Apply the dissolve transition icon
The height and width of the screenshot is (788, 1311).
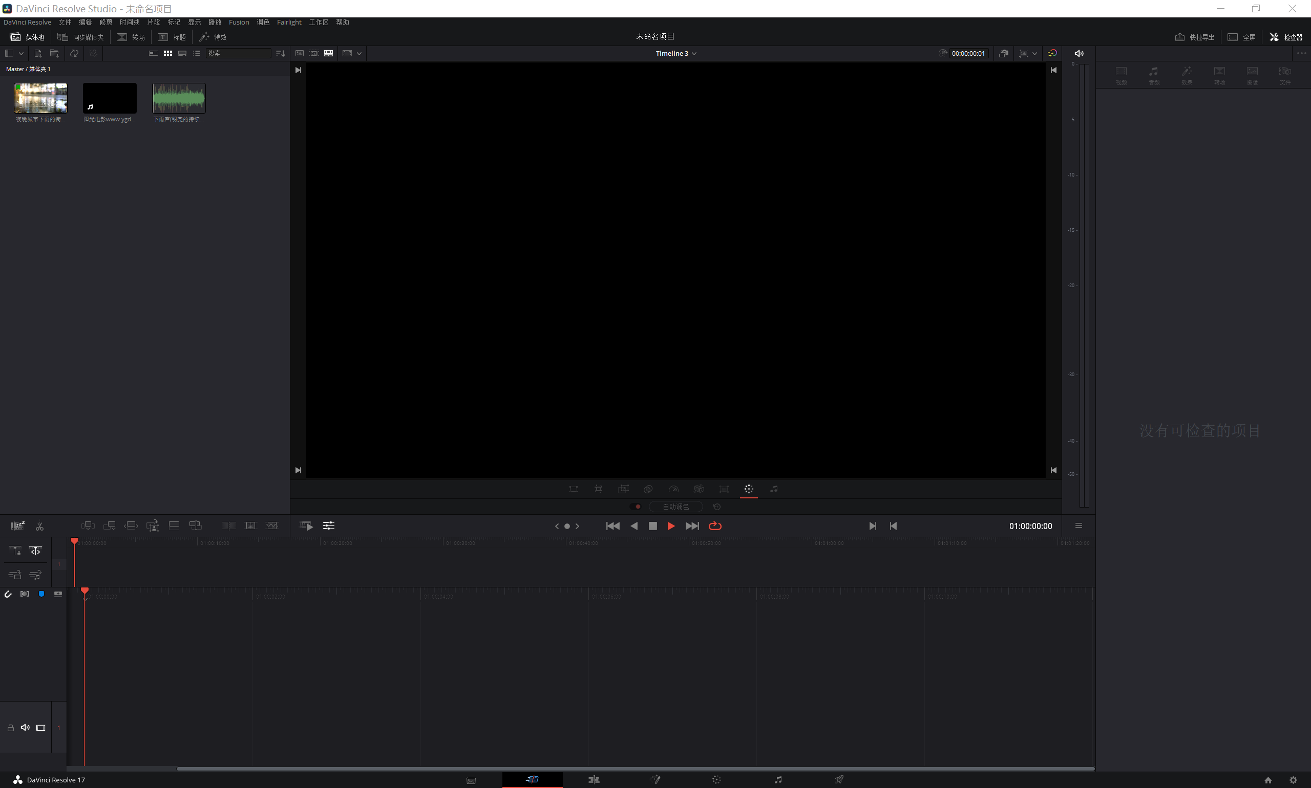pyautogui.click(x=250, y=526)
